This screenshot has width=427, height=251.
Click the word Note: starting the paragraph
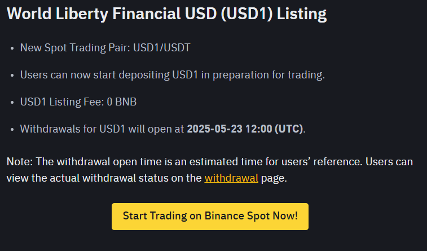coord(20,162)
